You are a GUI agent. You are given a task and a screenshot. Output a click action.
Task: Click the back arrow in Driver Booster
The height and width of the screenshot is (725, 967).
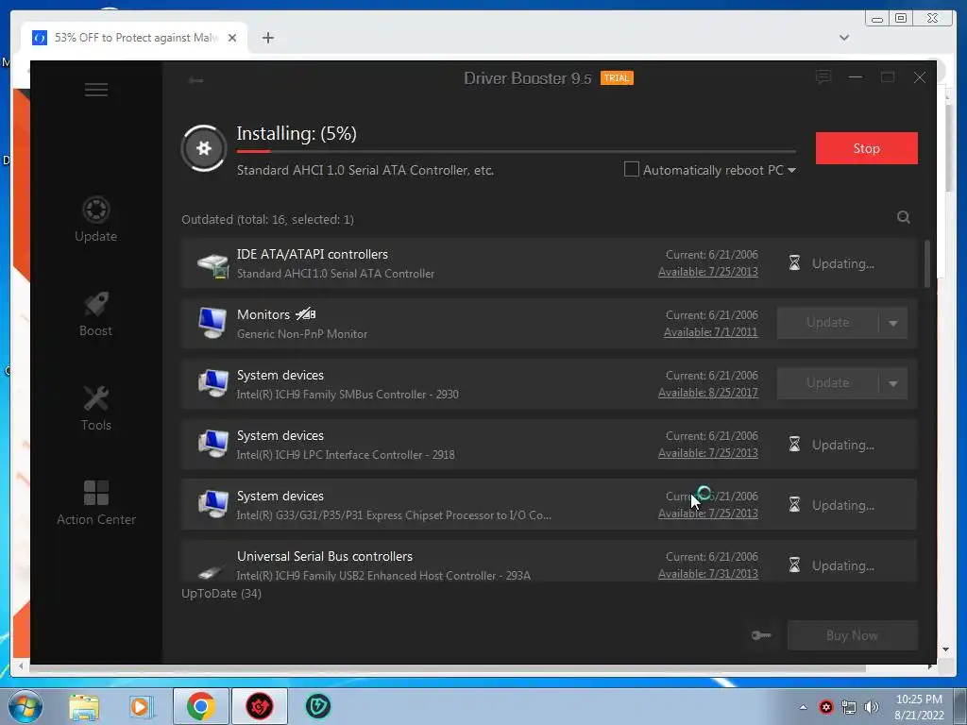(195, 80)
